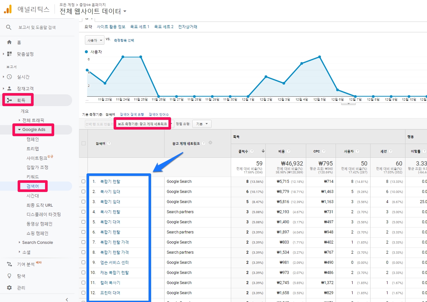The height and width of the screenshot is (302, 427).
Task: Open the 정렬 유형 기본 dropdown
Action: [x=202, y=124]
